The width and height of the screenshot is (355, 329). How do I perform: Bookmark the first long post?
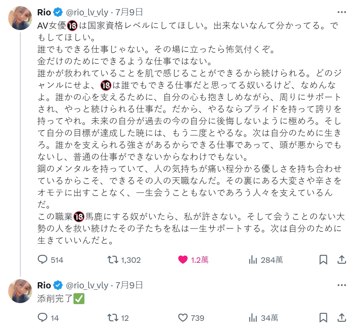(323, 260)
